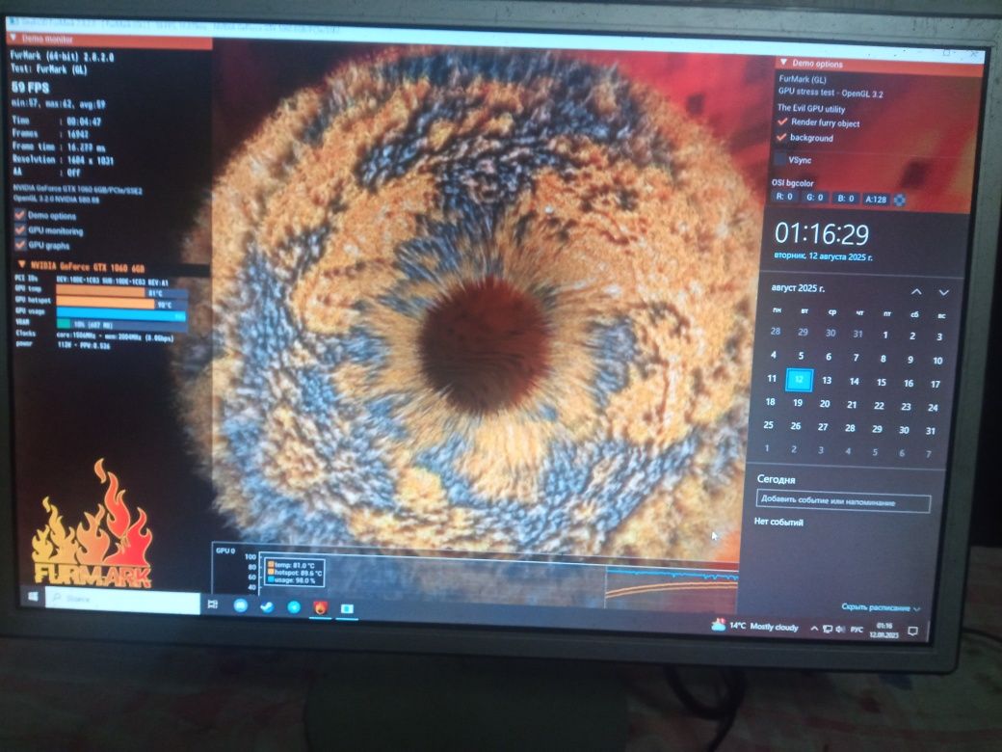Click the blue GPU usage bar

point(121,314)
